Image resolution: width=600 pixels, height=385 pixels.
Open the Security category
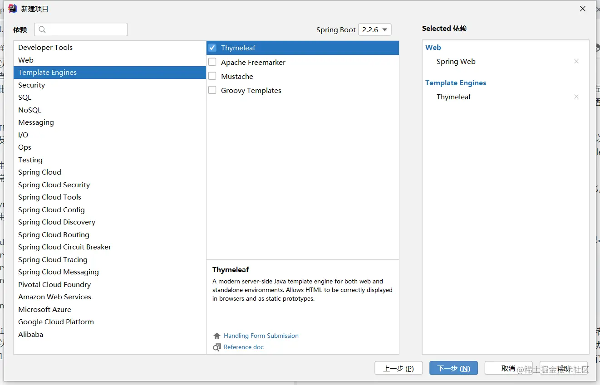(x=110, y=85)
